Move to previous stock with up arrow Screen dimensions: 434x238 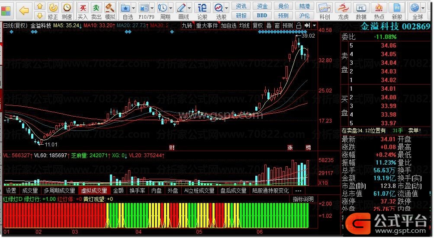pyautogui.click(x=40, y=6)
